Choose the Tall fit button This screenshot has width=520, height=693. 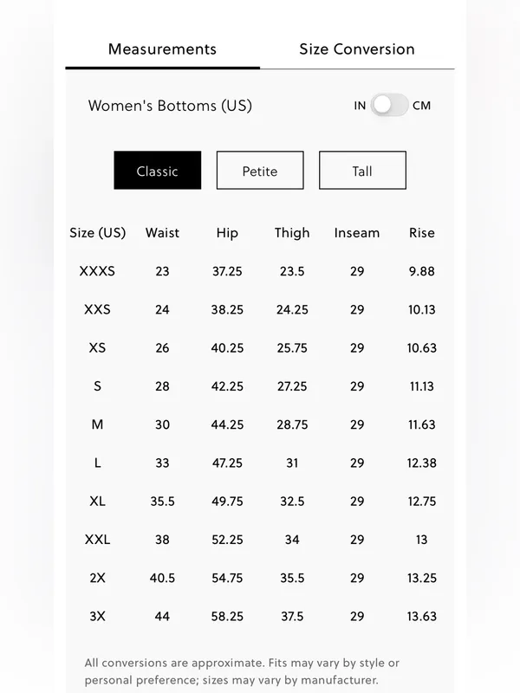(x=362, y=171)
